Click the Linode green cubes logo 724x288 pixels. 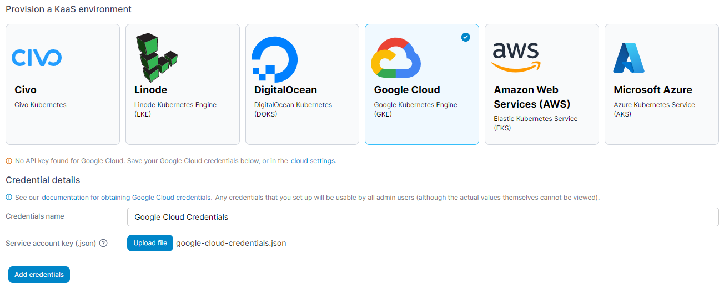tap(157, 58)
